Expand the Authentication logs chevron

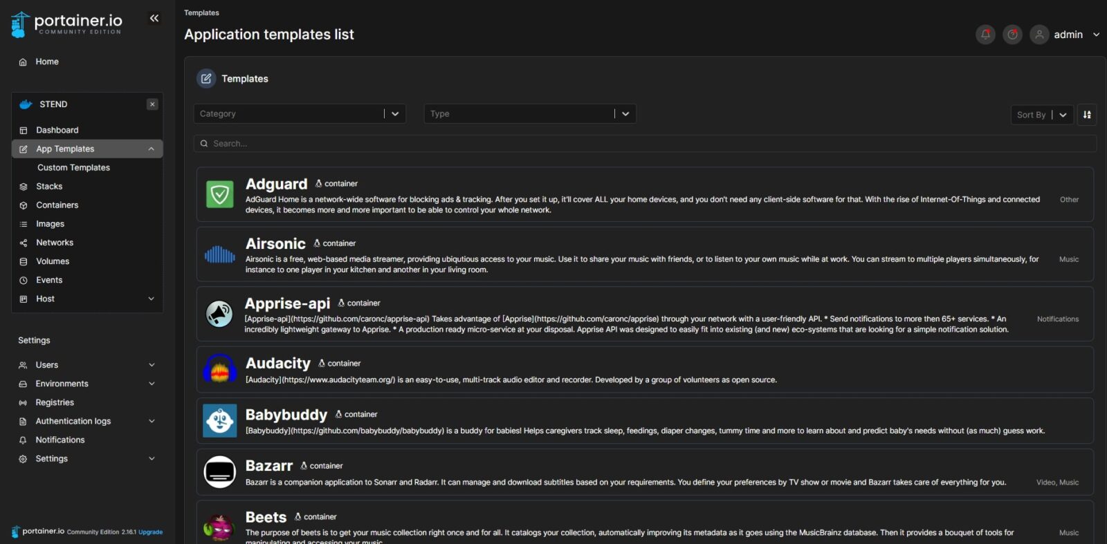[152, 421]
